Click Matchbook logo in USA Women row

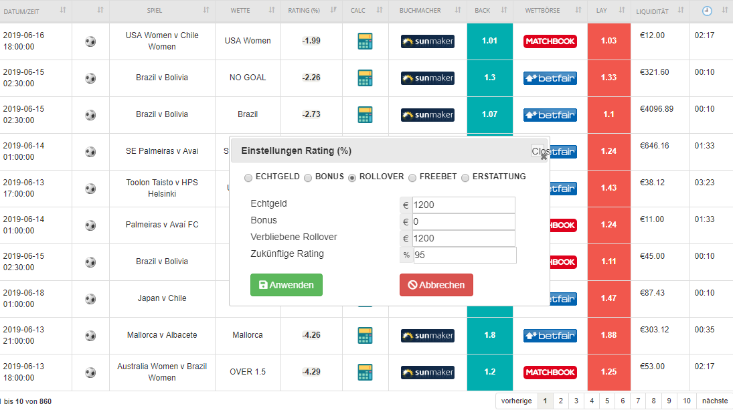coord(550,41)
